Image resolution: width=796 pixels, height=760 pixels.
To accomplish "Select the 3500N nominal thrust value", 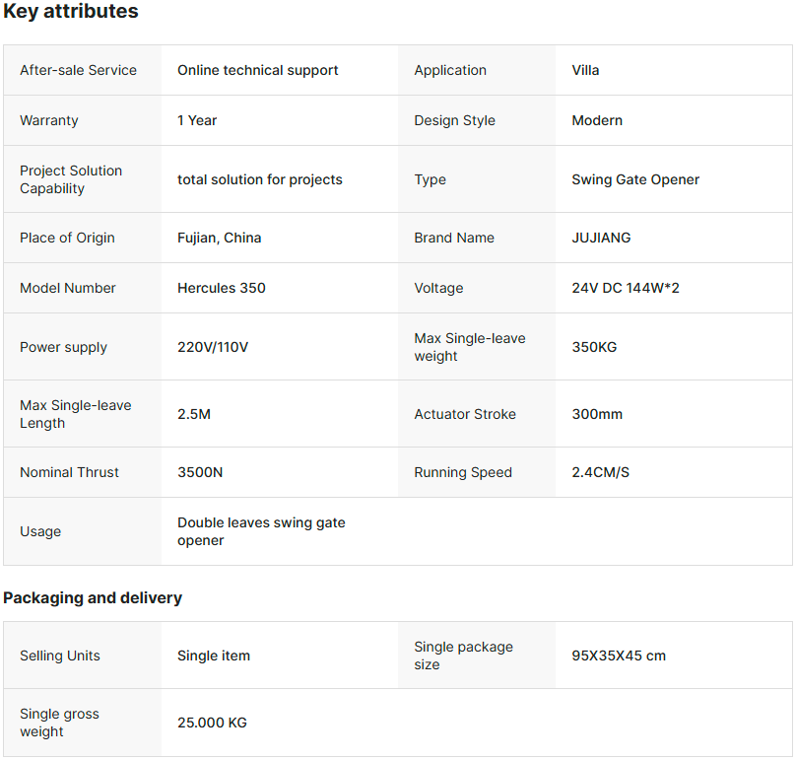I will pos(200,472).
